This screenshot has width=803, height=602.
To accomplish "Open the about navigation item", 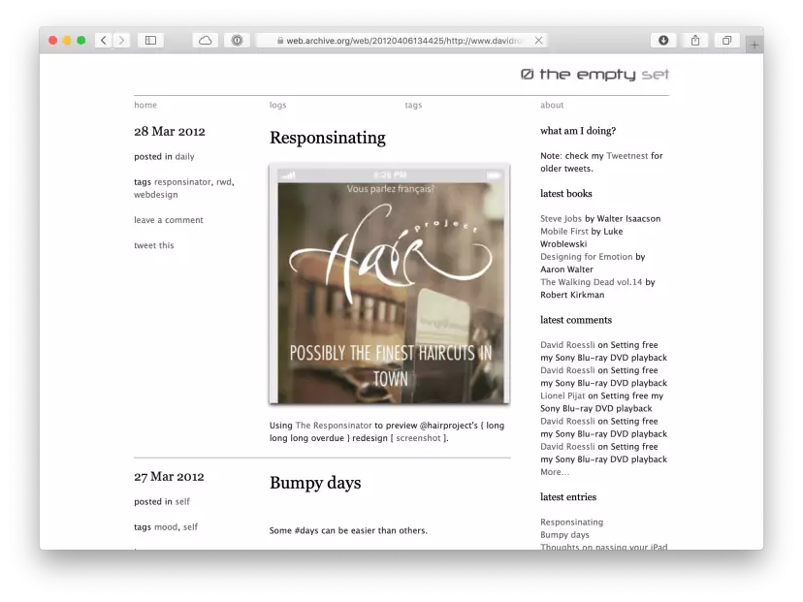I will point(552,105).
